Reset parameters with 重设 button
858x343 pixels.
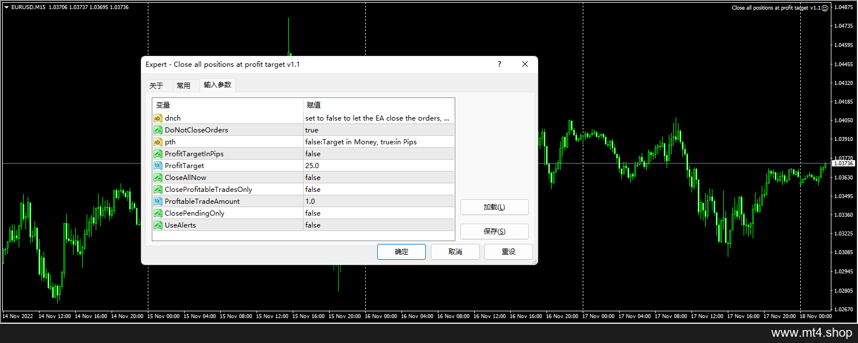(509, 252)
